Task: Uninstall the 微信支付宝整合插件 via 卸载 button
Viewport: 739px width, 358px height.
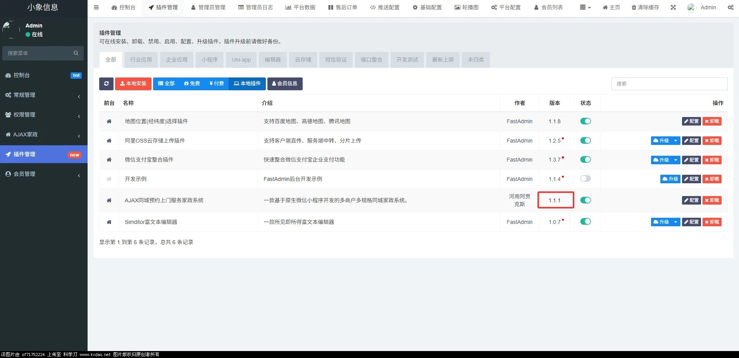Action: [712, 160]
